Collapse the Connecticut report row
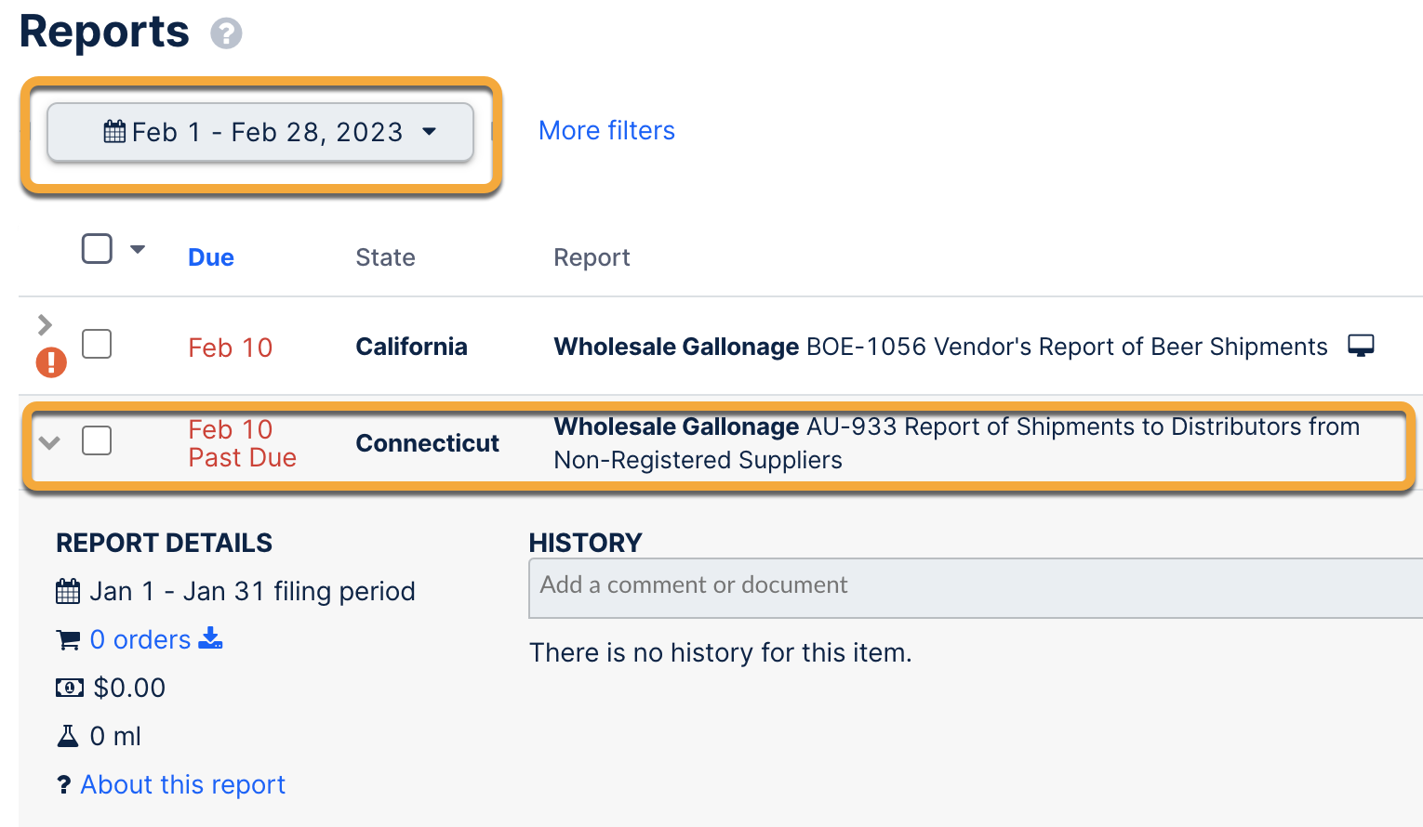This screenshot has height=827, width=1423. pos(50,442)
